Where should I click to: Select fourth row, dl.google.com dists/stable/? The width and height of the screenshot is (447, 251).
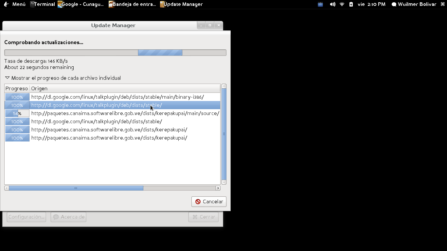pyautogui.click(x=112, y=122)
